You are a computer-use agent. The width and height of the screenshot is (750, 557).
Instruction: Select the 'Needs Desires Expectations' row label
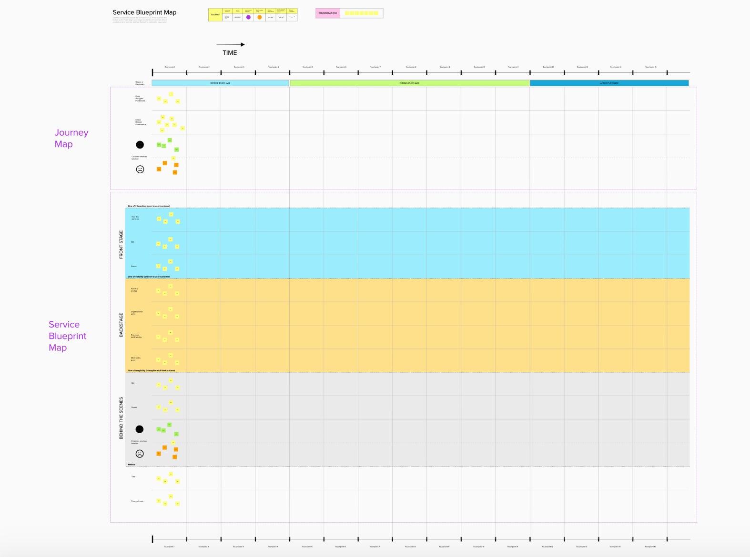point(141,122)
